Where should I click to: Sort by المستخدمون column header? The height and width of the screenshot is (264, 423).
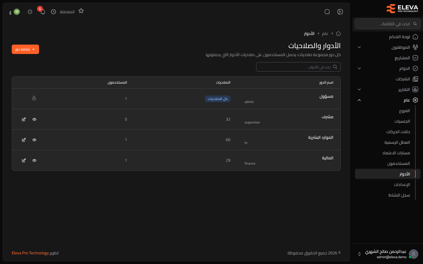(x=117, y=82)
